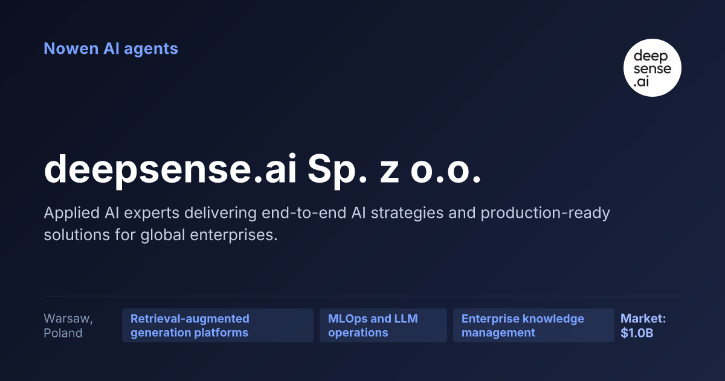The image size is (725, 381).
Task: Click the "Nowen AI agents" heading
Action: coord(111,48)
